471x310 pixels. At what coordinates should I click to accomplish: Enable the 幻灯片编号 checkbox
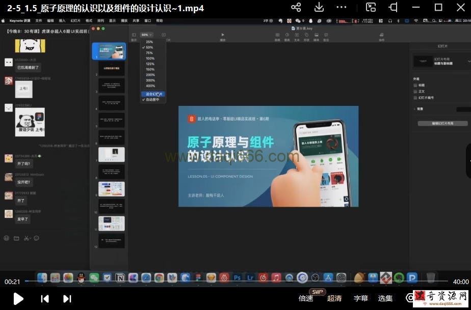[x=416, y=98]
